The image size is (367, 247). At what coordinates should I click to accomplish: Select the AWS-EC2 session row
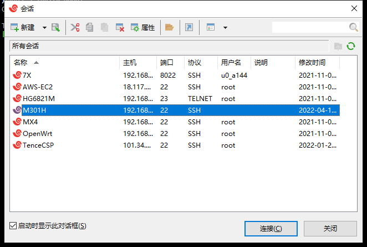click(x=176, y=87)
